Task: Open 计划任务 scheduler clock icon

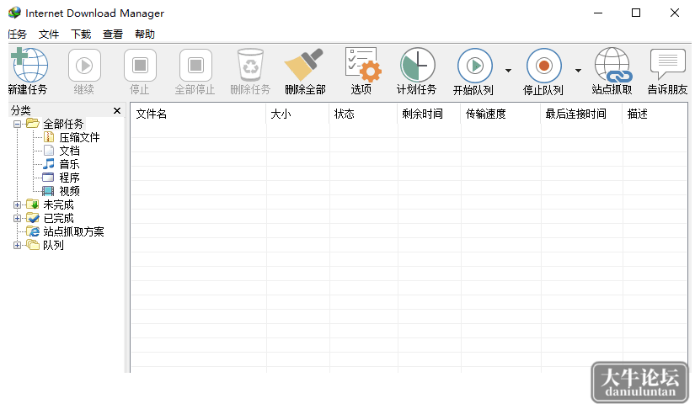Action: coord(417,65)
